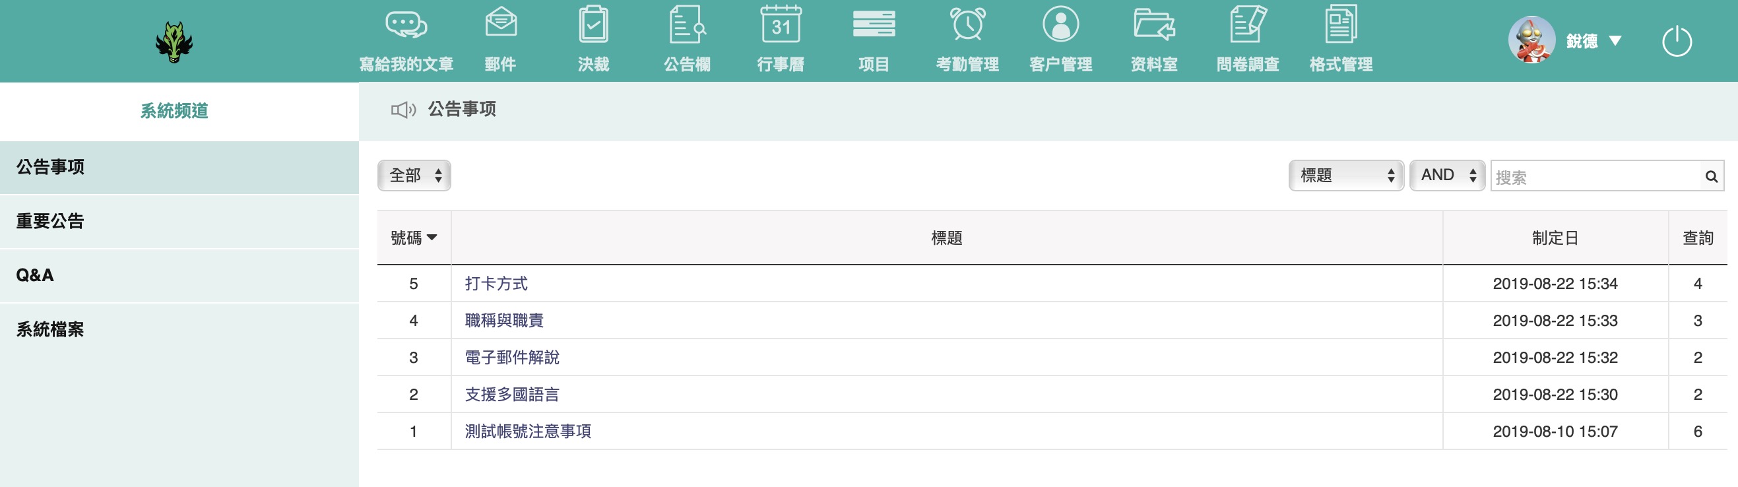Click the 搜索 search input field
Screen dimensions: 1738x487
click(x=1595, y=177)
